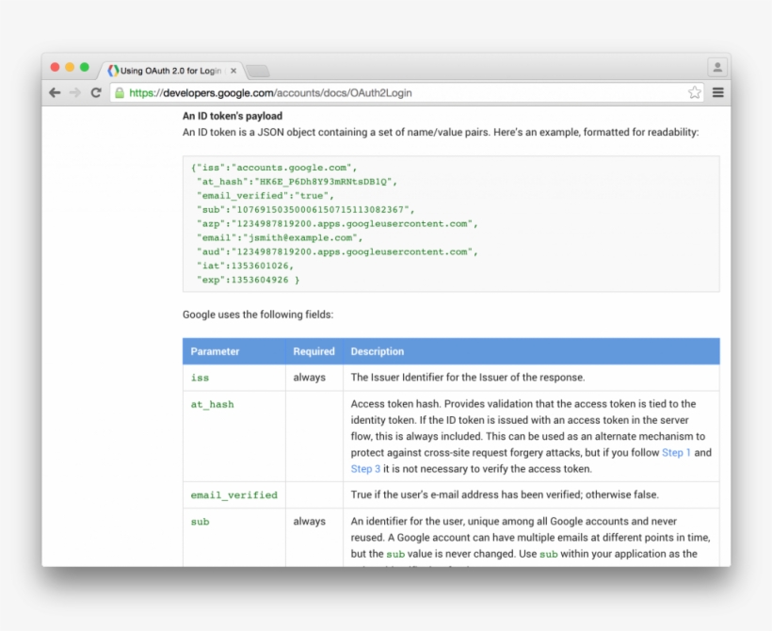Reload the current page
Image resolution: width=772 pixels, height=631 pixels.
[x=97, y=92]
